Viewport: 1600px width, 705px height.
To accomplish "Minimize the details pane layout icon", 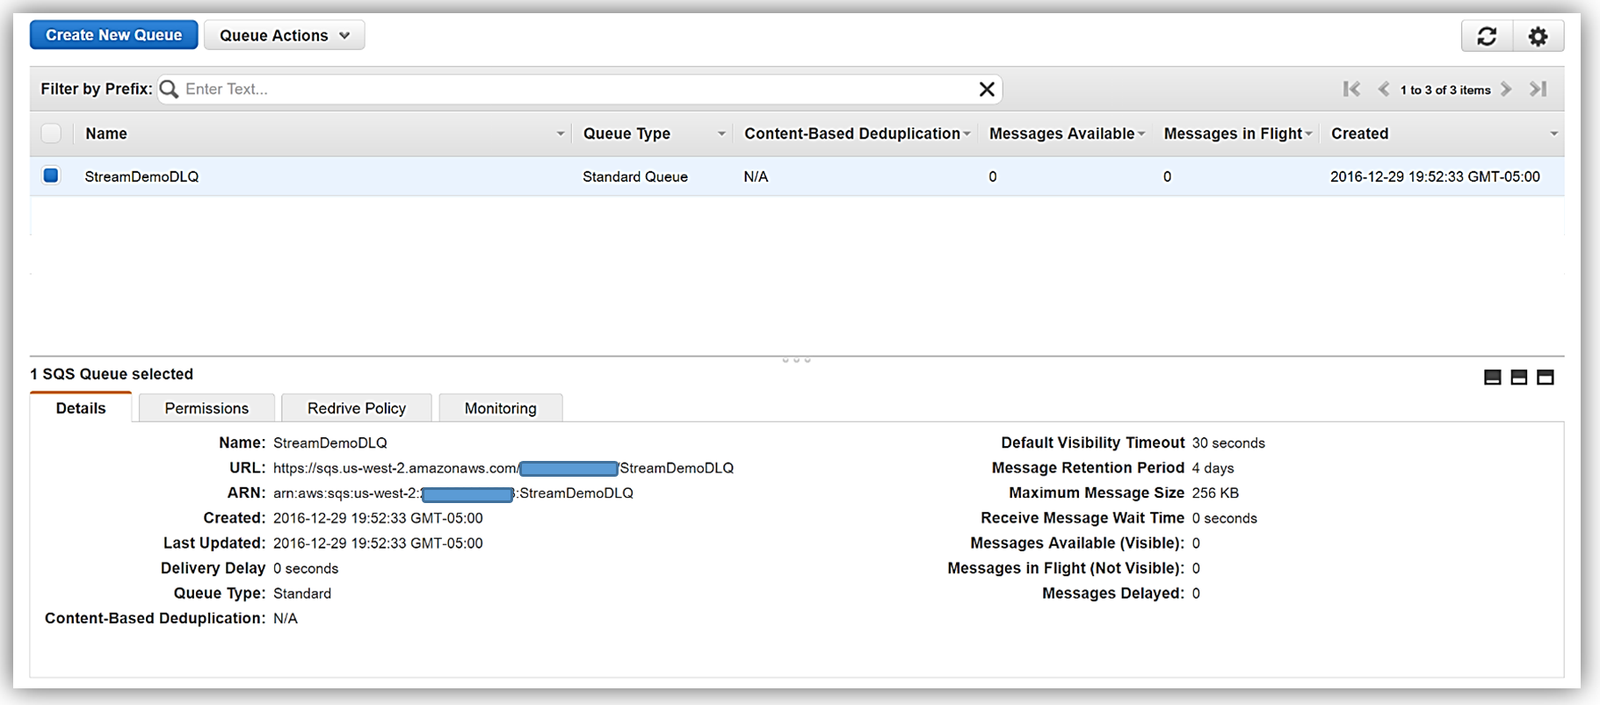I will [1492, 378].
